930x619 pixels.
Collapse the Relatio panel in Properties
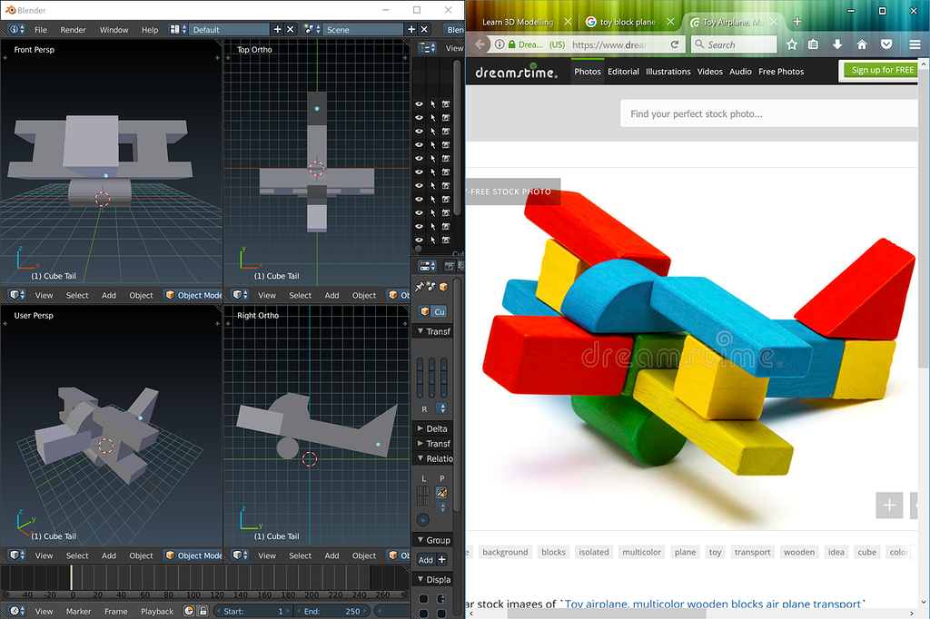tap(433, 458)
